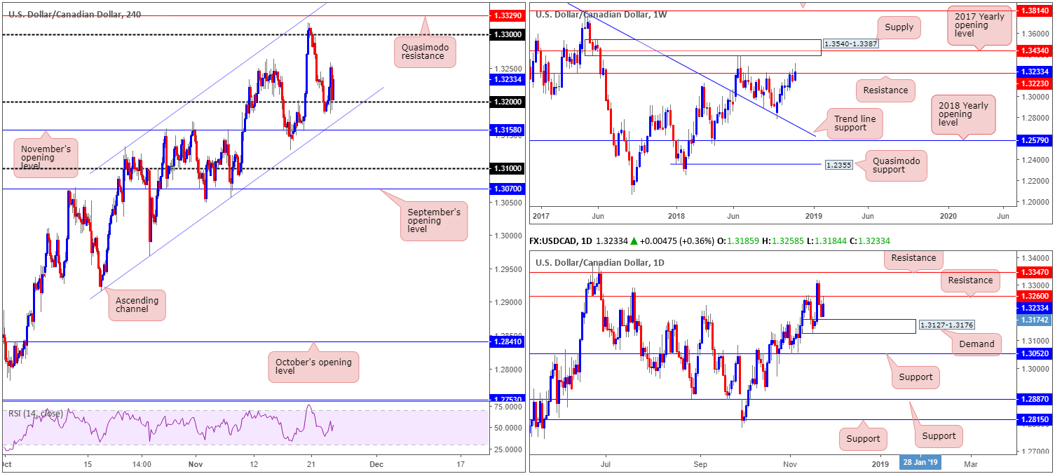Select the 1.38140 price label on weekly chart
The image size is (1055, 474).
(x=1033, y=12)
